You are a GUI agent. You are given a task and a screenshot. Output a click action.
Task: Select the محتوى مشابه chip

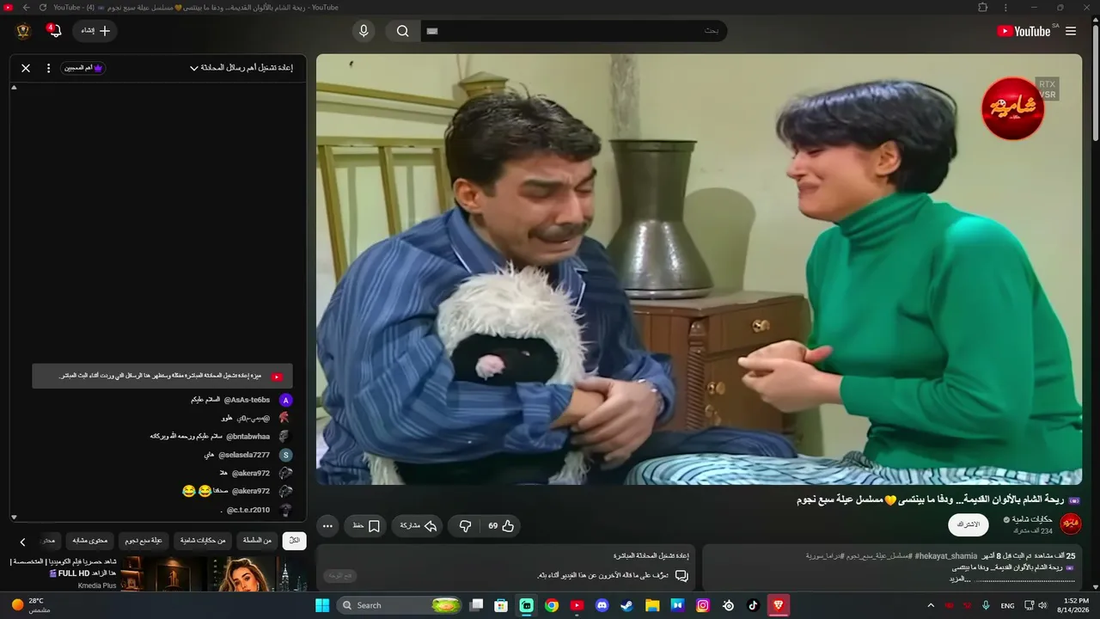coord(89,541)
